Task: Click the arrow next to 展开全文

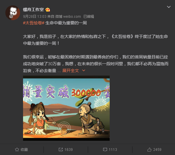Action: tap(84, 71)
